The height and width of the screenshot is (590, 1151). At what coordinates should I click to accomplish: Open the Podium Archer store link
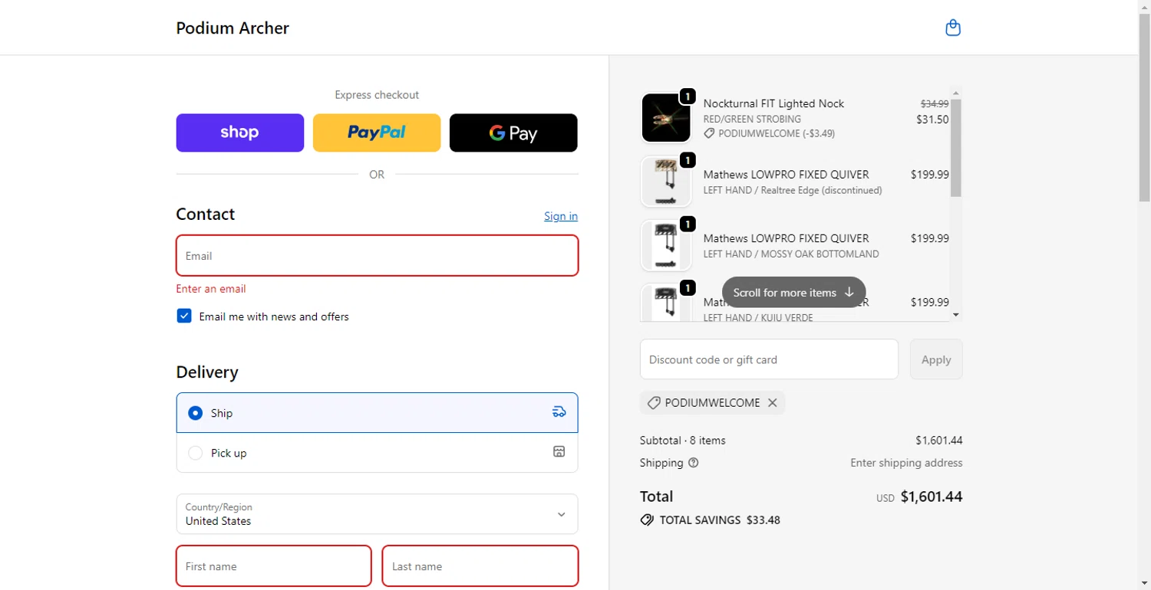click(x=233, y=28)
